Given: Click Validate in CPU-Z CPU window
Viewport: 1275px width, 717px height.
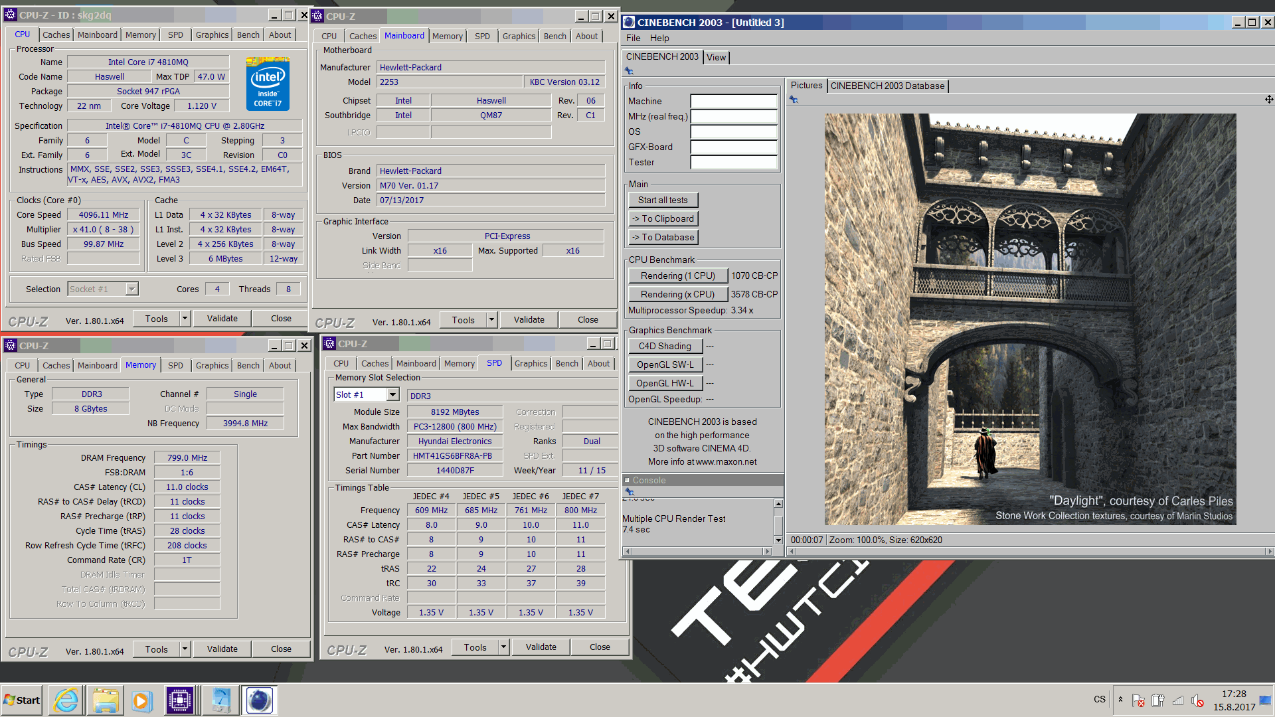Looking at the screenshot, I should click(x=222, y=319).
